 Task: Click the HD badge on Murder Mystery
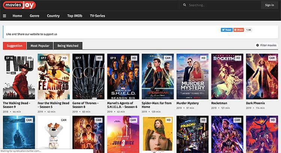[x=203, y=58]
